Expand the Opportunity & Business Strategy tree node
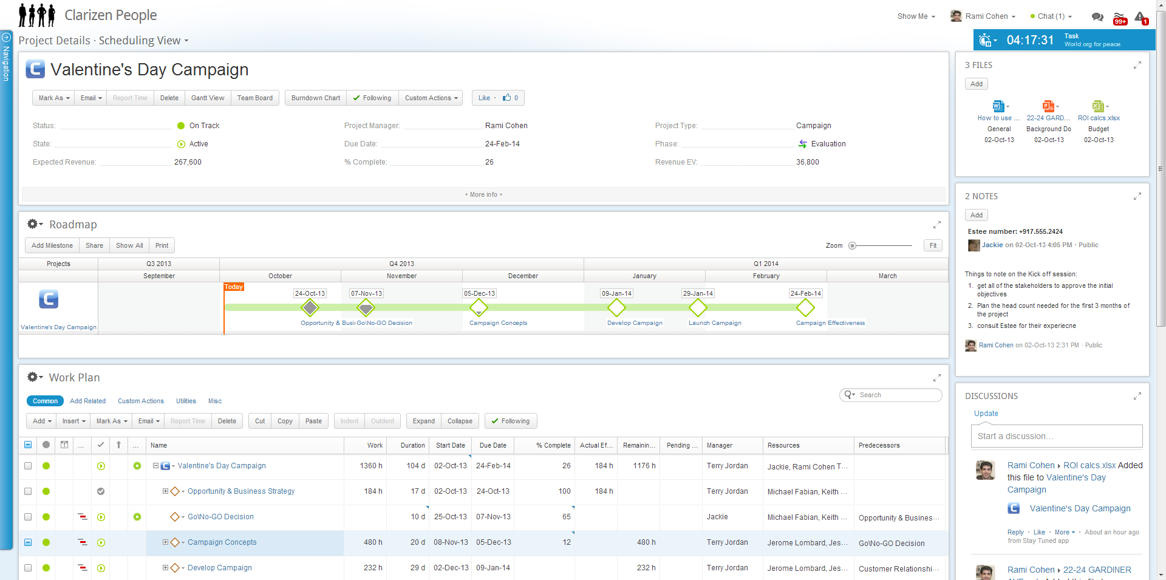This screenshot has width=1166, height=580. coord(165,491)
